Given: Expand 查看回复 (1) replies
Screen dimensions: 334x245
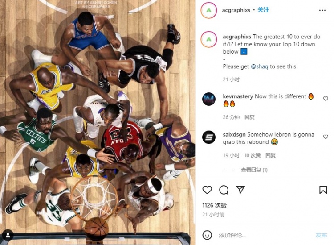Looking at the screenshot, I should pyautogui.click(x=254, y=170).
